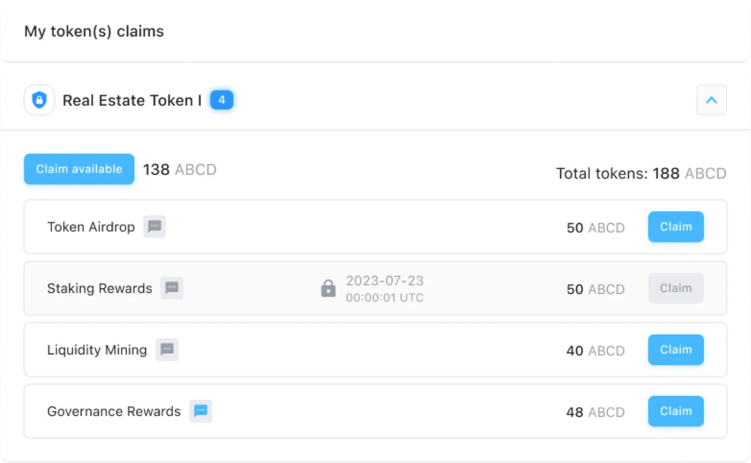Viewport: 751px width, 463px height.
Task: Click the shield lock token icon
Action: (x=39, y=100)
